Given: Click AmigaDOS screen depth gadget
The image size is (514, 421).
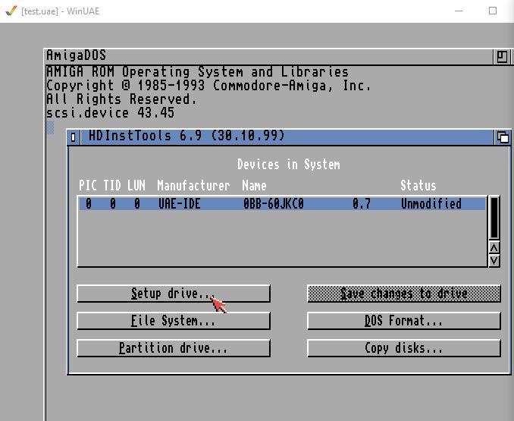Looking at the screenshot, I should click(502, 57).
